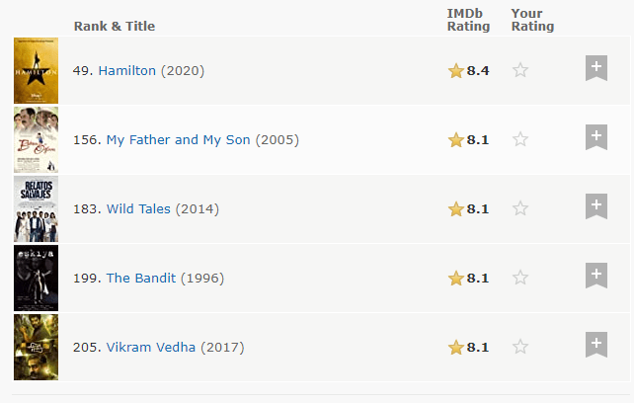Open the Wild Tales poster image

[x=36, y=209]
